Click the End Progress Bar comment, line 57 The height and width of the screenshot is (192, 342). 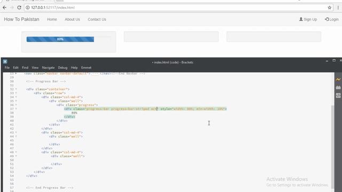[50, 188]
